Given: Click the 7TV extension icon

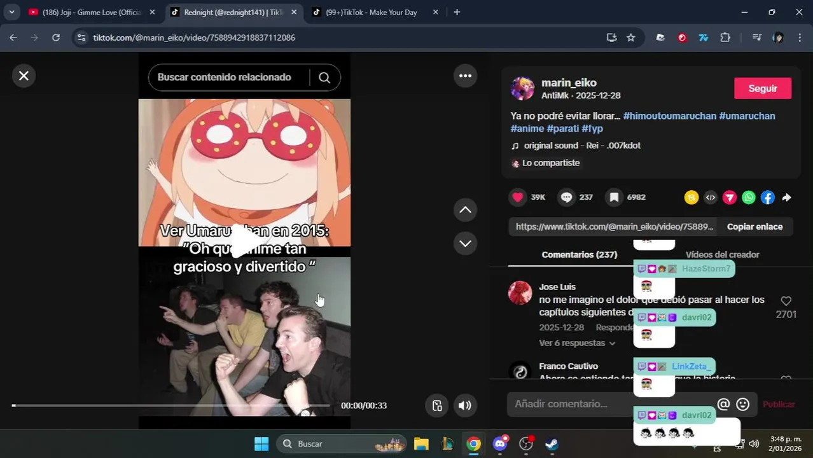Looking at the screenshot, I should point(704,38).
